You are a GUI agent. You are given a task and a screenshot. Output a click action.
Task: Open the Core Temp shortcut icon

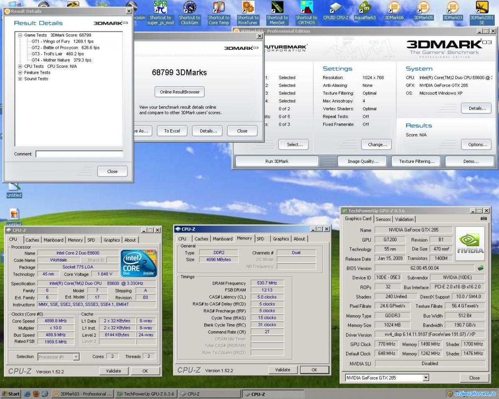[219, 13]
